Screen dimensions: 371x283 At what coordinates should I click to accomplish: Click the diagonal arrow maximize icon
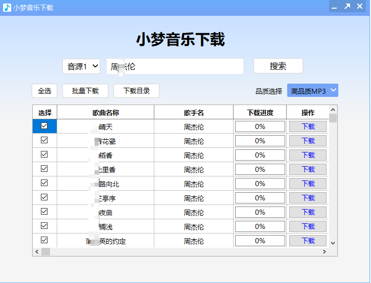coord(347,7)
